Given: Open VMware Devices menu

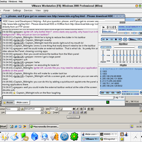Looking at the screenshot, I should click(28, 10).
